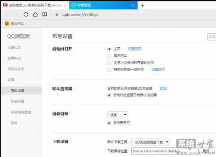
Task: Click the browser forward arrow
Action: click(16, 14)
